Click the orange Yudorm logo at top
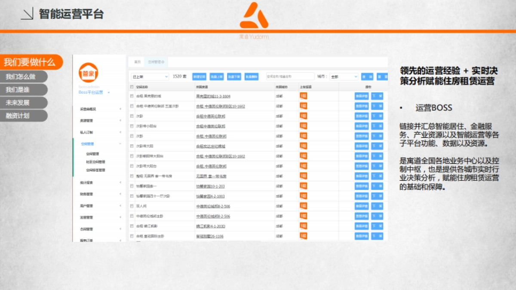The height and width of the screenshot is (290, 516). [x=254, y=17]
